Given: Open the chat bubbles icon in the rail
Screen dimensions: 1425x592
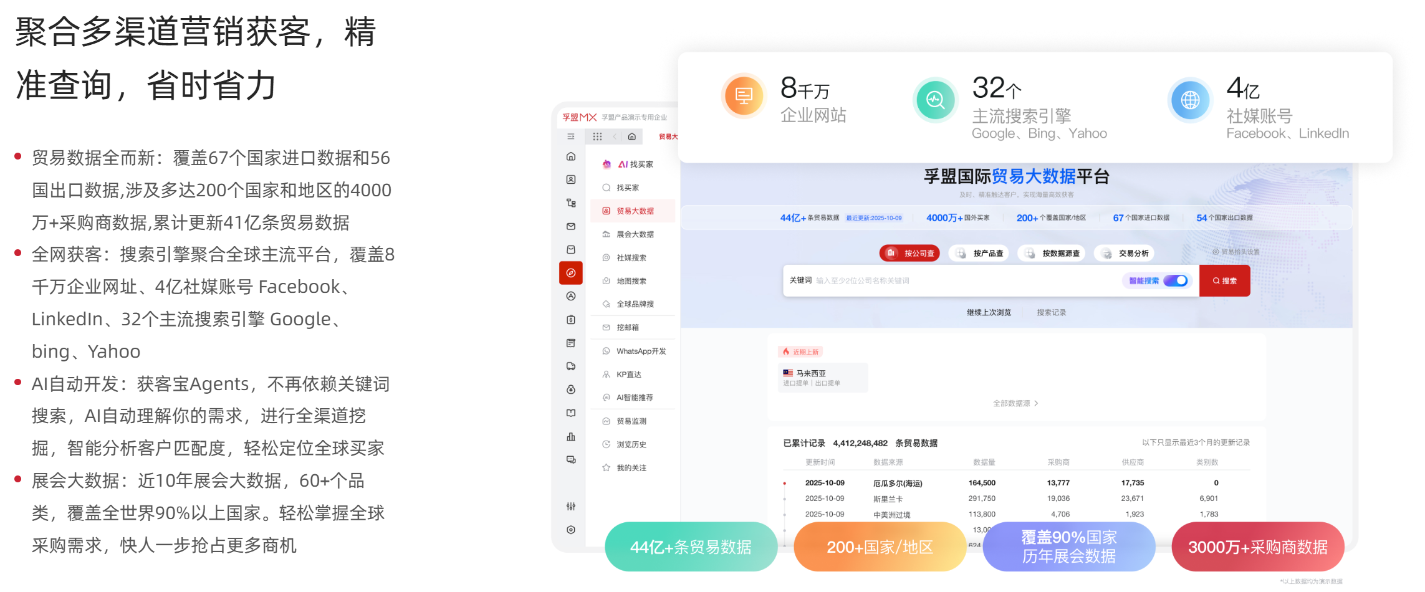Looking at the screenshot, I should pos(571,460).
